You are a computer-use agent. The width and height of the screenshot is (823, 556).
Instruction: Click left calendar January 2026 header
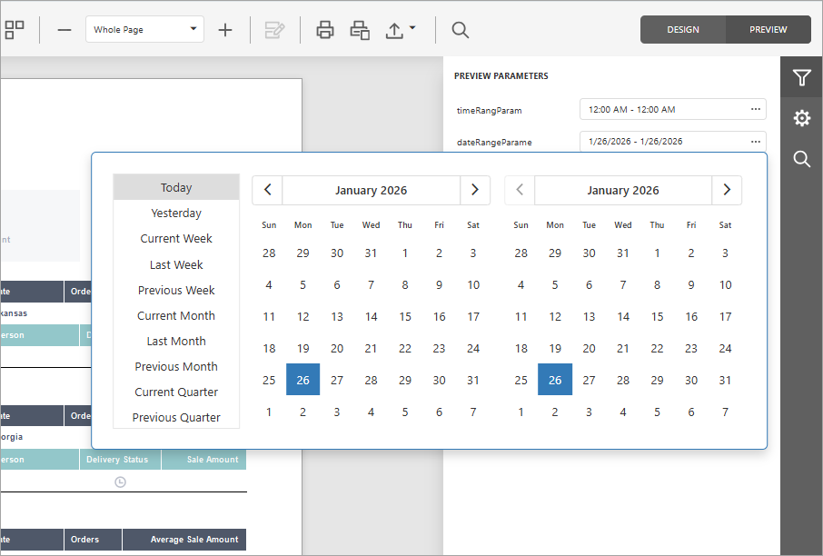tap(372, 190)
